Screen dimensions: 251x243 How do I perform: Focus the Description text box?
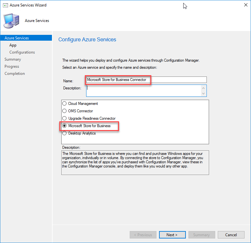144,91
